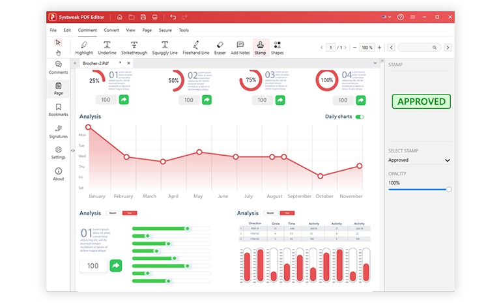Open the zoom percentage dropdown
Screen dimensions: 501x303
click(x=367, y=48)
